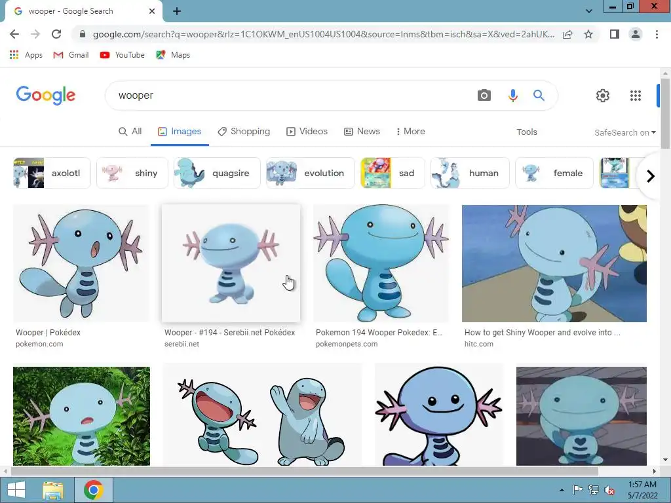Close the wooper Google Search tab
671x503 pixels.
pyautogui.click(x=152, y=11)
